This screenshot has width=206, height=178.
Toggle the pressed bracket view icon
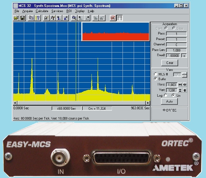click(119, 18)
